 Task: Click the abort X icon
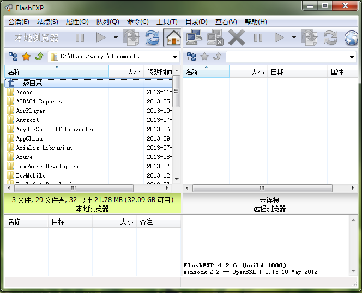point(237,37)
